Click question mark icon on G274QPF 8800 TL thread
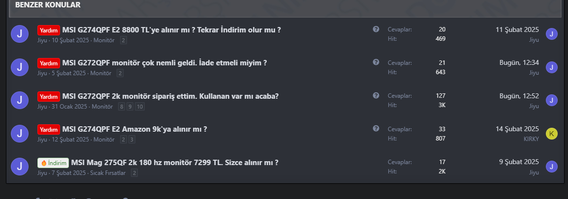Image resolution: width=568 pixels, height=199 pixels. (x=376, y=29)
